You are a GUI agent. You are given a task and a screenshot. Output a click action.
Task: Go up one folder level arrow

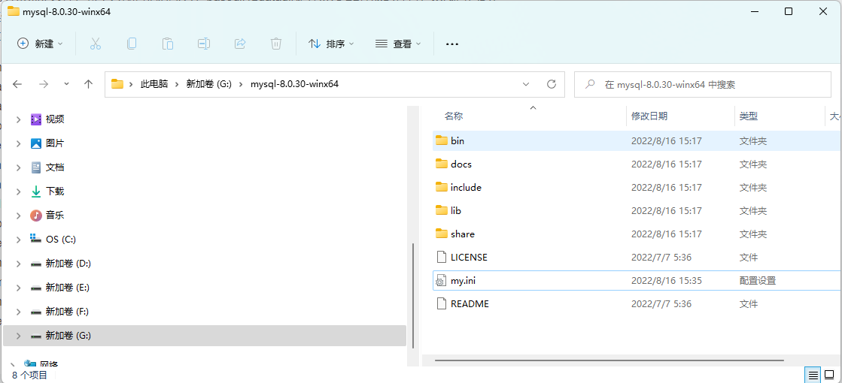tap(89, 84)
